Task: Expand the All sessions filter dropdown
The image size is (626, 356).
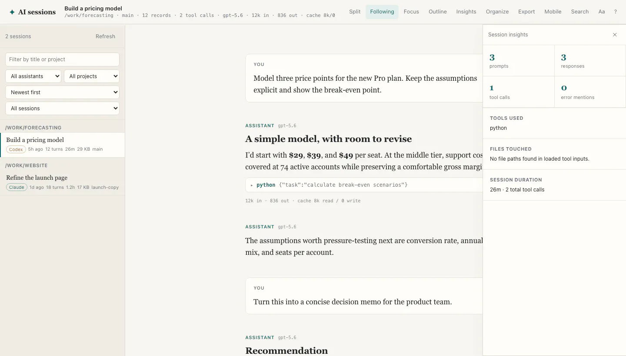Action: pos(62,108)
